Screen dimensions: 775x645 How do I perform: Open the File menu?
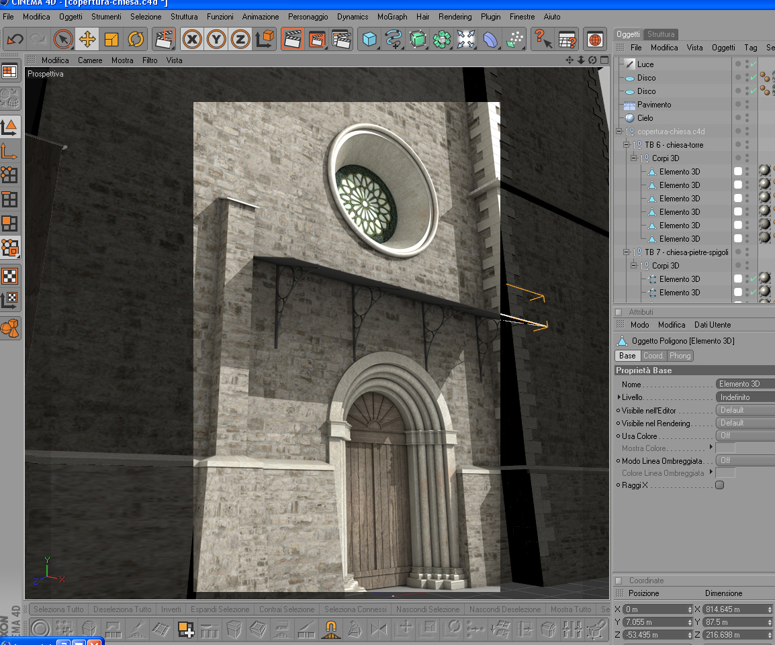tap(9, 16)
